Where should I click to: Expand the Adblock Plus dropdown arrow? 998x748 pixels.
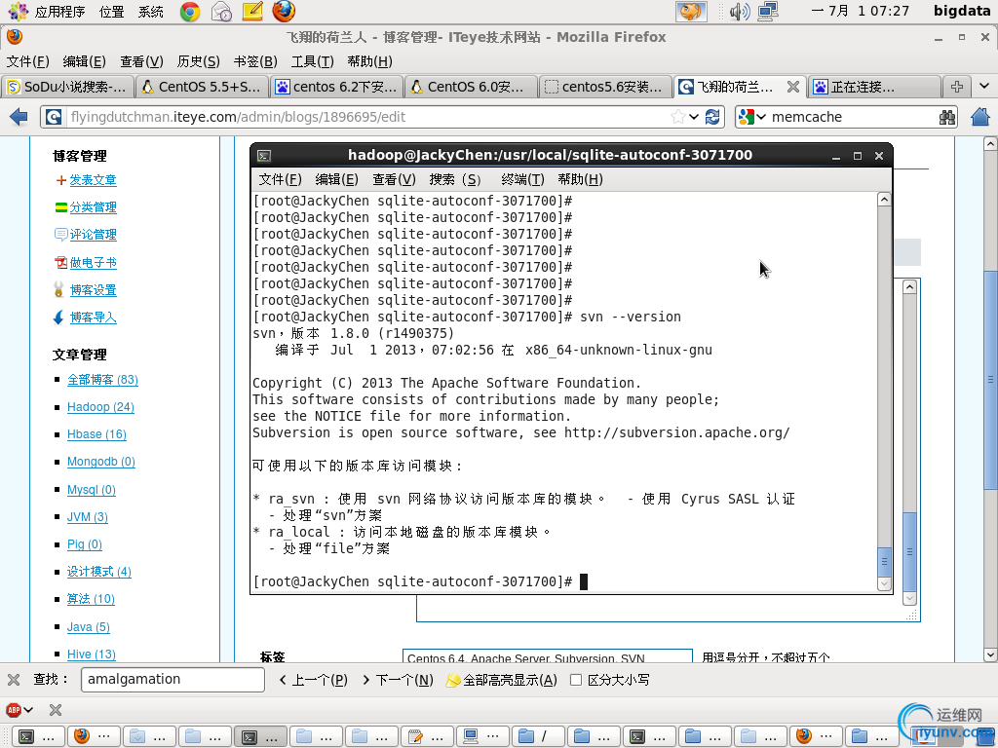click(28, 710)
